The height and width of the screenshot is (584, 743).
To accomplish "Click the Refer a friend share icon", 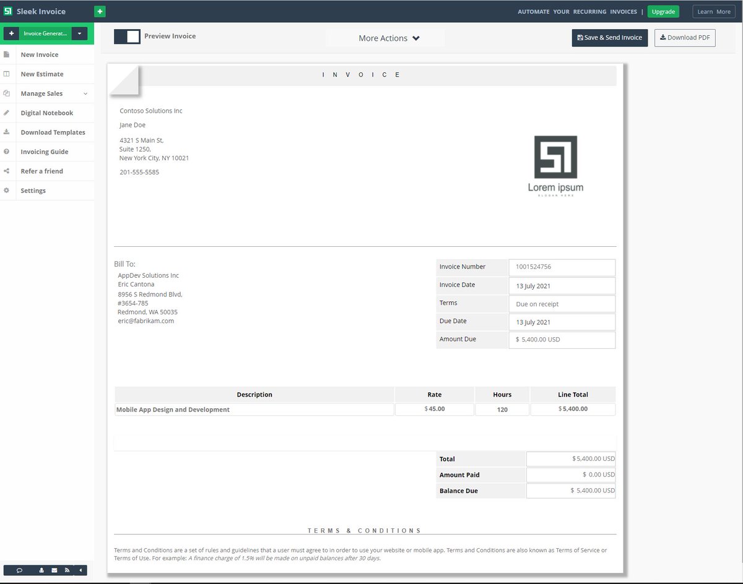I will pos(7,171).
